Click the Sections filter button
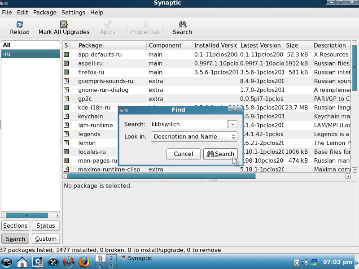 tap(15, 226)
